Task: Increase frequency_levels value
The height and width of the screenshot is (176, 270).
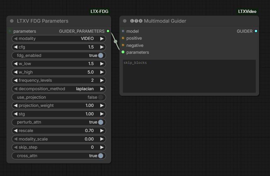Action: [102, 80]
